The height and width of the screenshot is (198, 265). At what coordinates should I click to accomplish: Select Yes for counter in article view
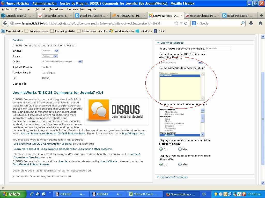click(x=180, y=164)
